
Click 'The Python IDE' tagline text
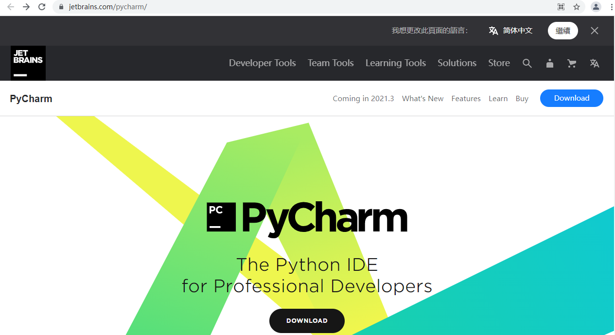coord(307,264)
